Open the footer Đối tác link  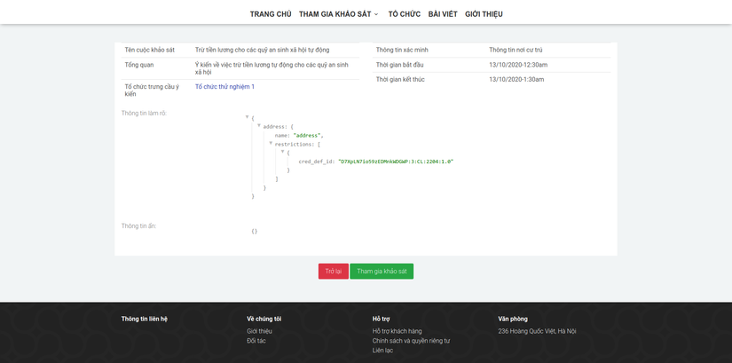click(x=256, y=341)
